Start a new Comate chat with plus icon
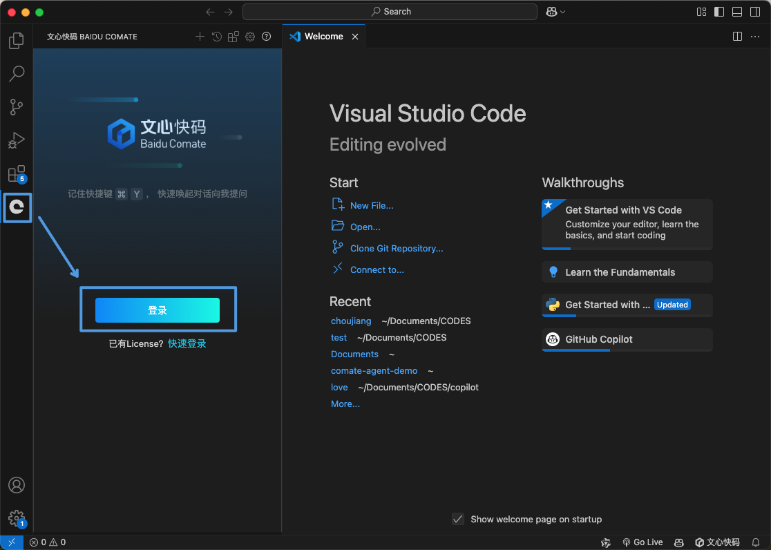Screen dimensions: 771x550 pyautogui.click(x=200, y=37)
